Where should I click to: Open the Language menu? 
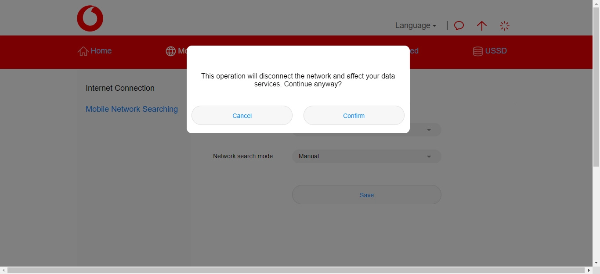pyautogui.click(x=415, y=25)
